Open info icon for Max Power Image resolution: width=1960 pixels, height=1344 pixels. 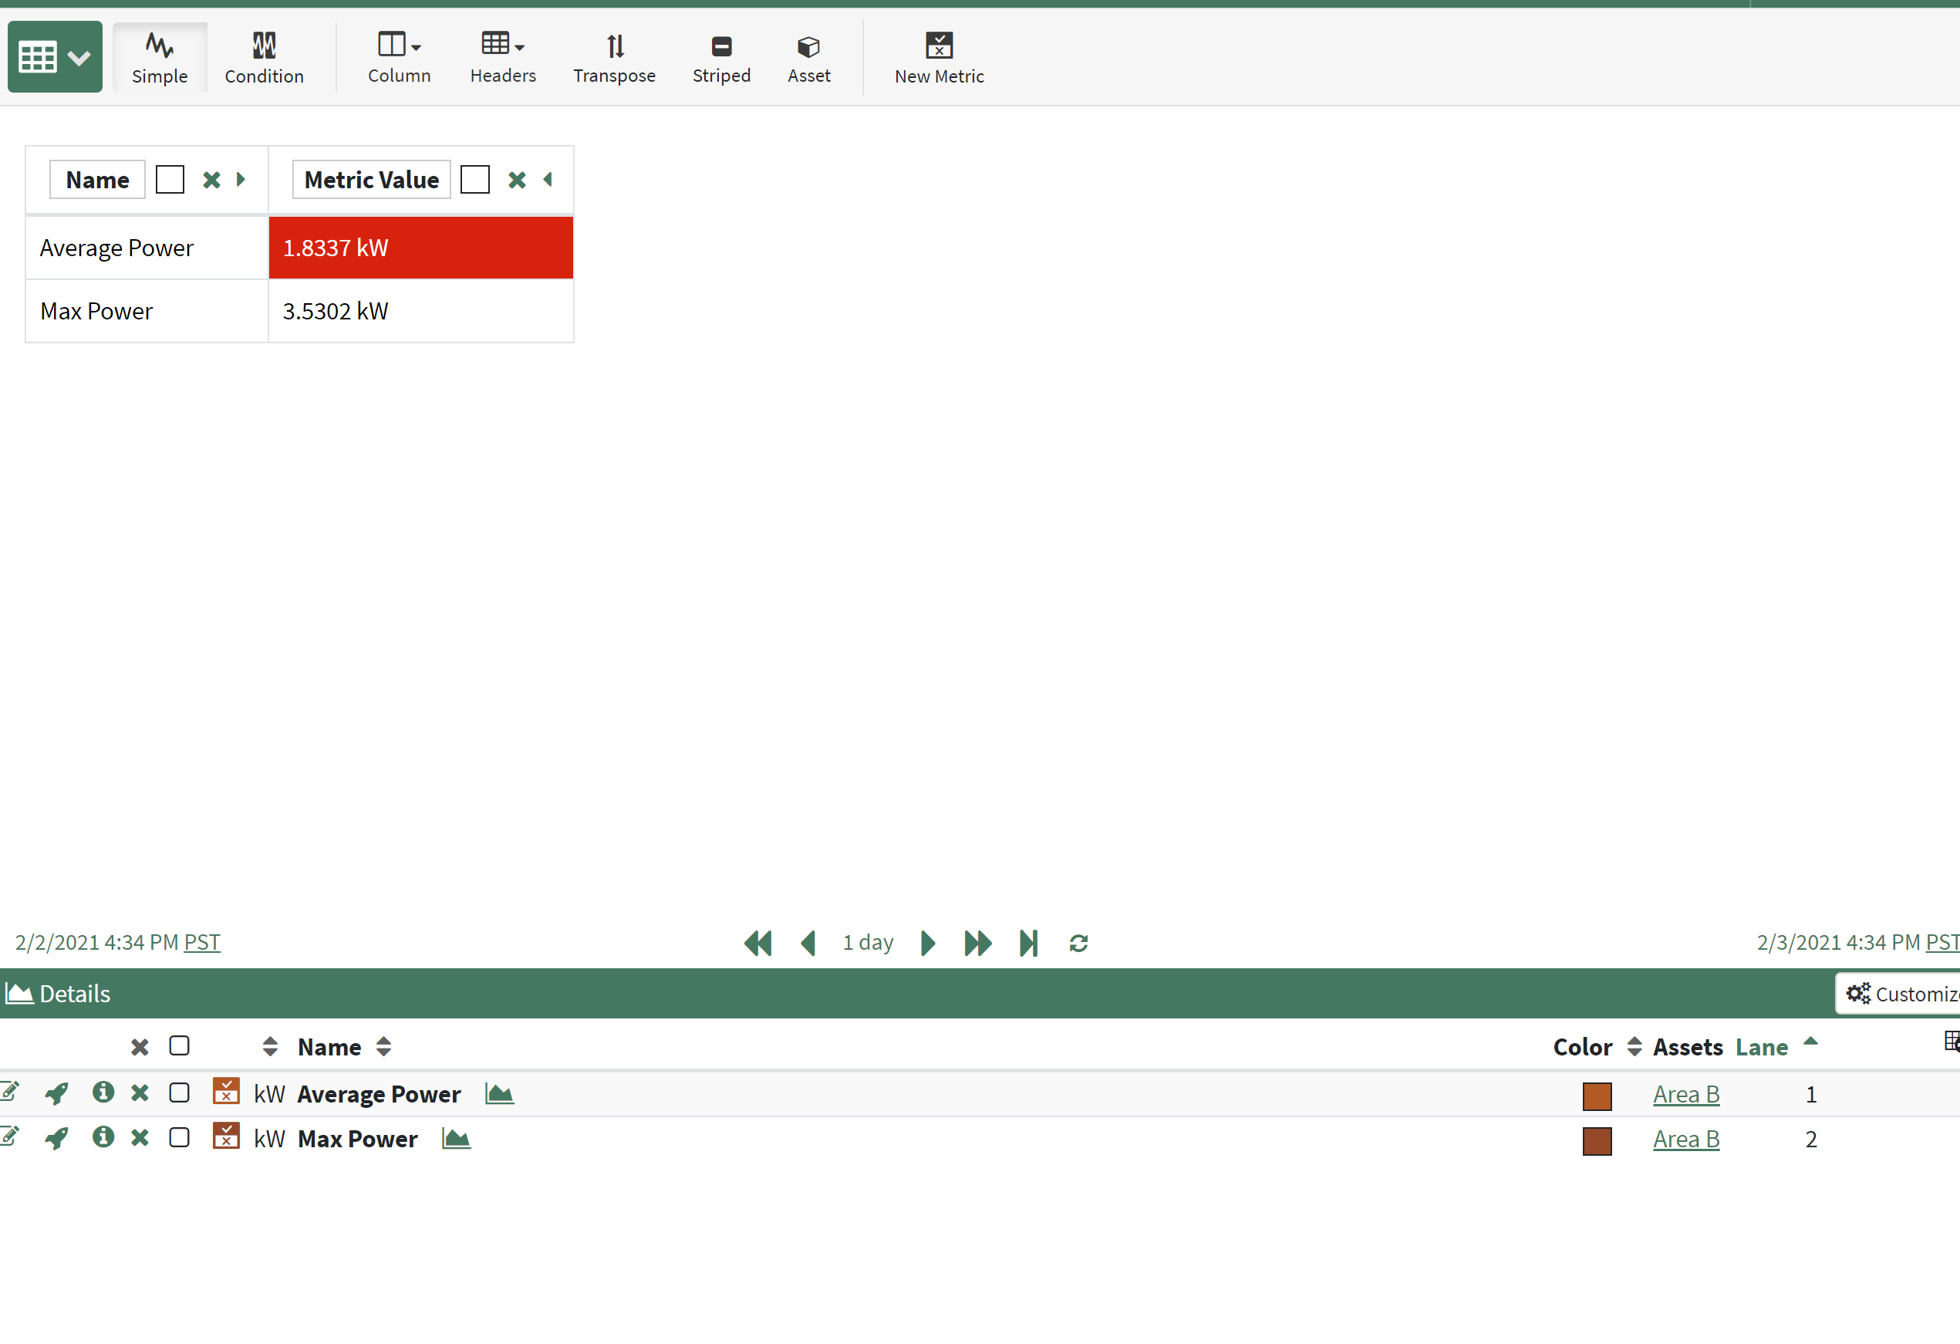[103, 1137]
